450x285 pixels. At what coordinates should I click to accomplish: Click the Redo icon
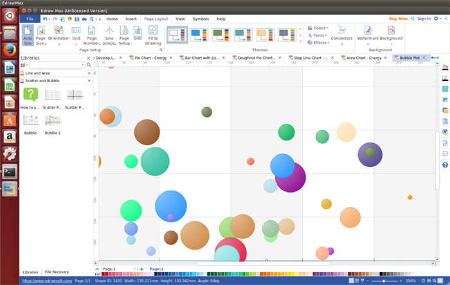pos(55,19)
